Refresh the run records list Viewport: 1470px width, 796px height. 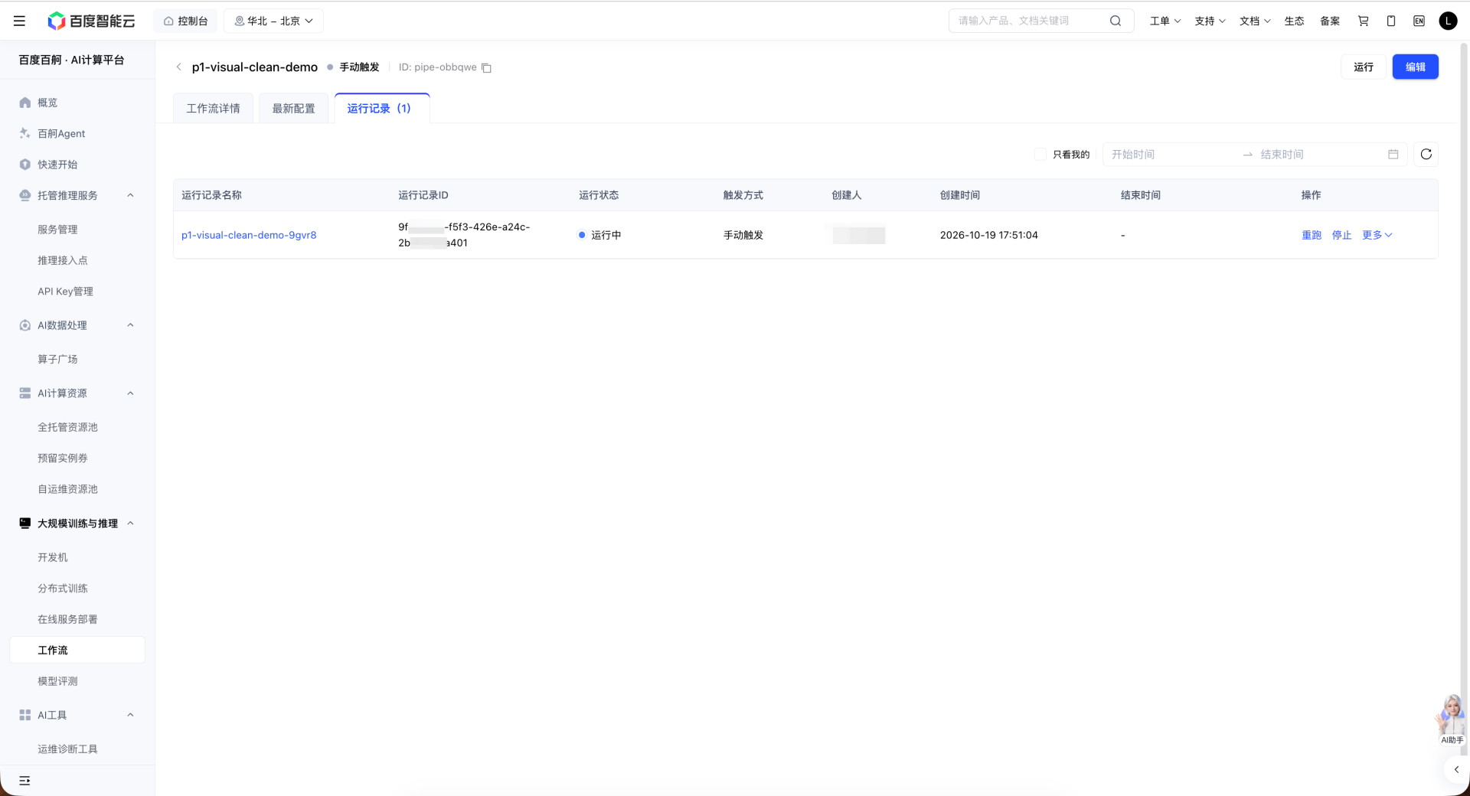point(1426,154)
